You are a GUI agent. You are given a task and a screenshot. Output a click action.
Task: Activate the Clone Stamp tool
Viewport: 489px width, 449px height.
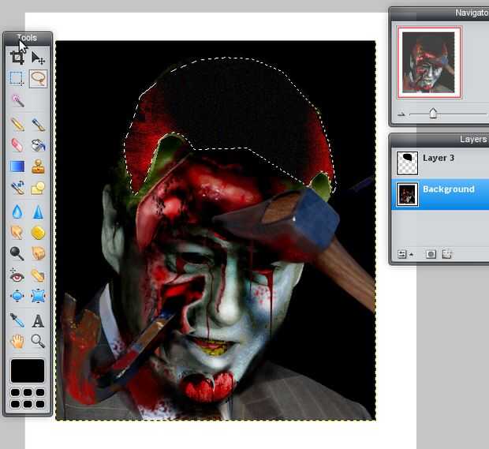click(38, 167)
